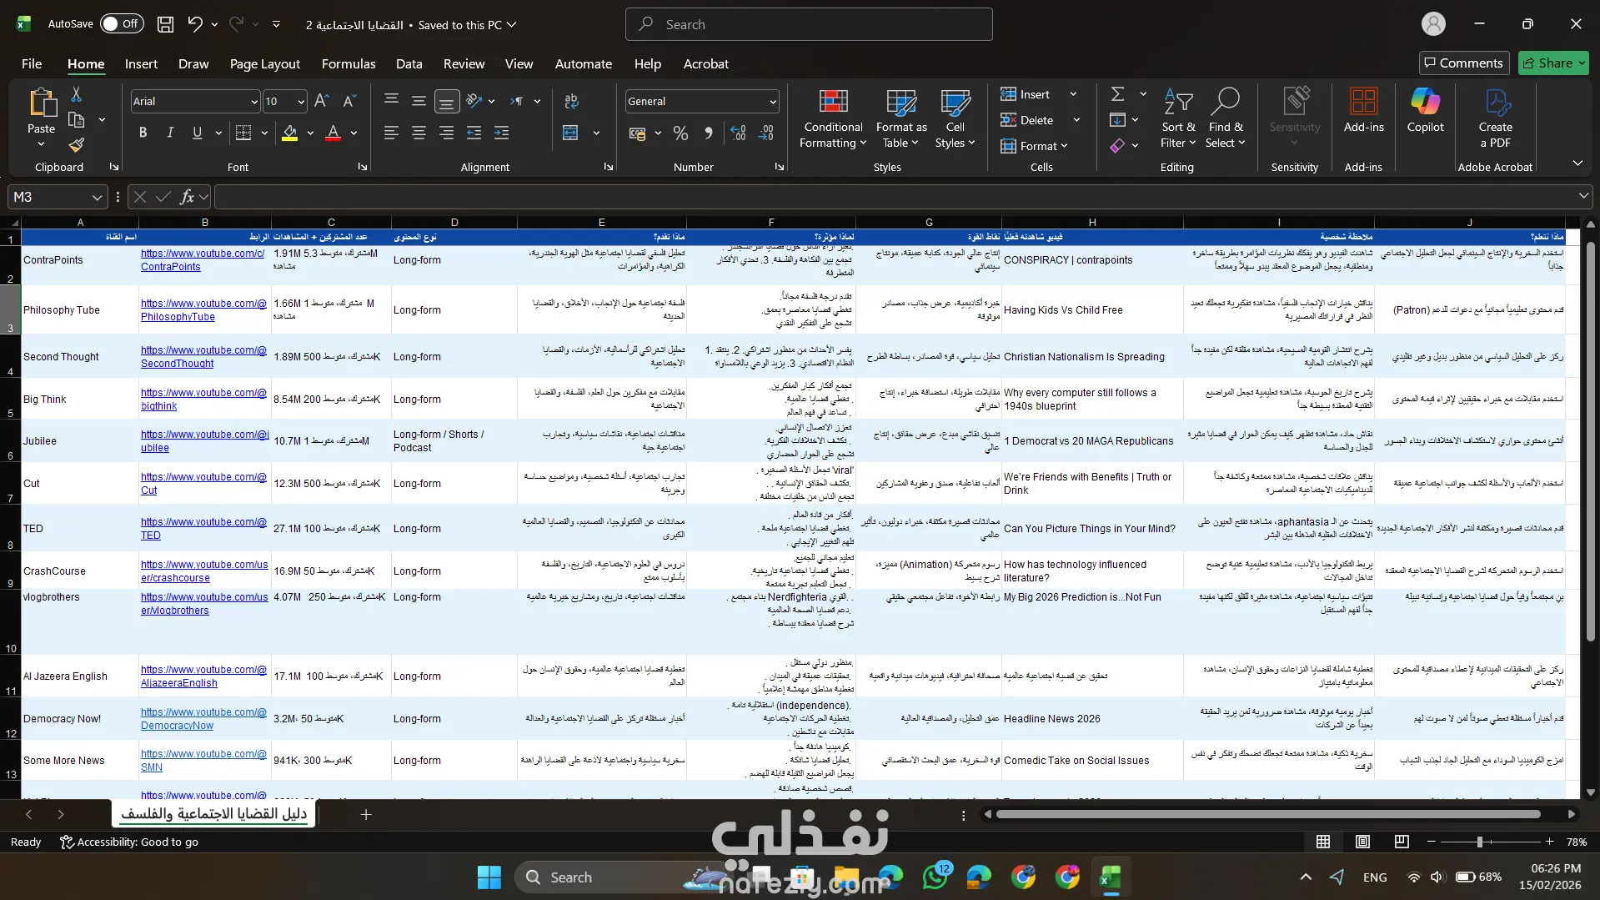Open the number format dropdown showing General

coord(773,102)
